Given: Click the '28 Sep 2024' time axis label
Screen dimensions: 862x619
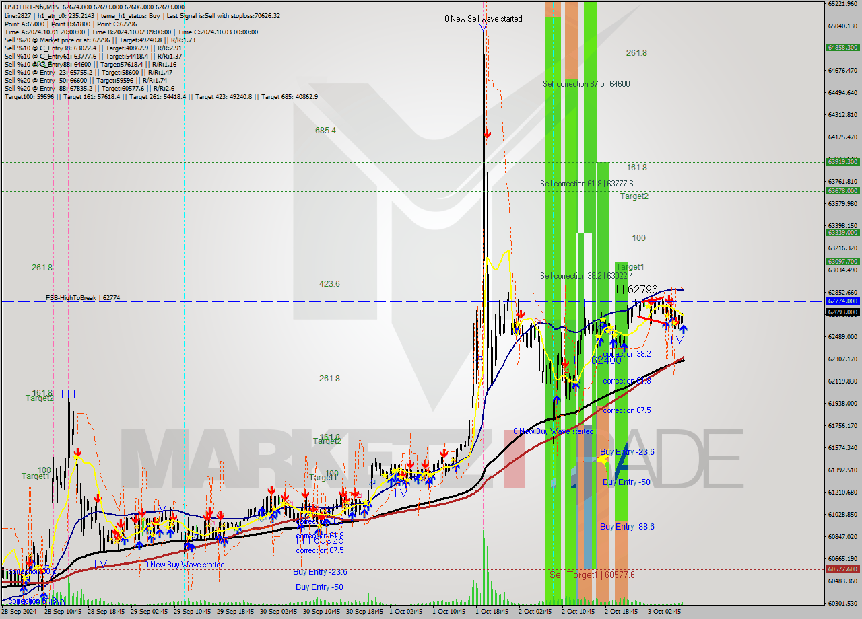Looking at the screenshot, I should tap(20, 612).
